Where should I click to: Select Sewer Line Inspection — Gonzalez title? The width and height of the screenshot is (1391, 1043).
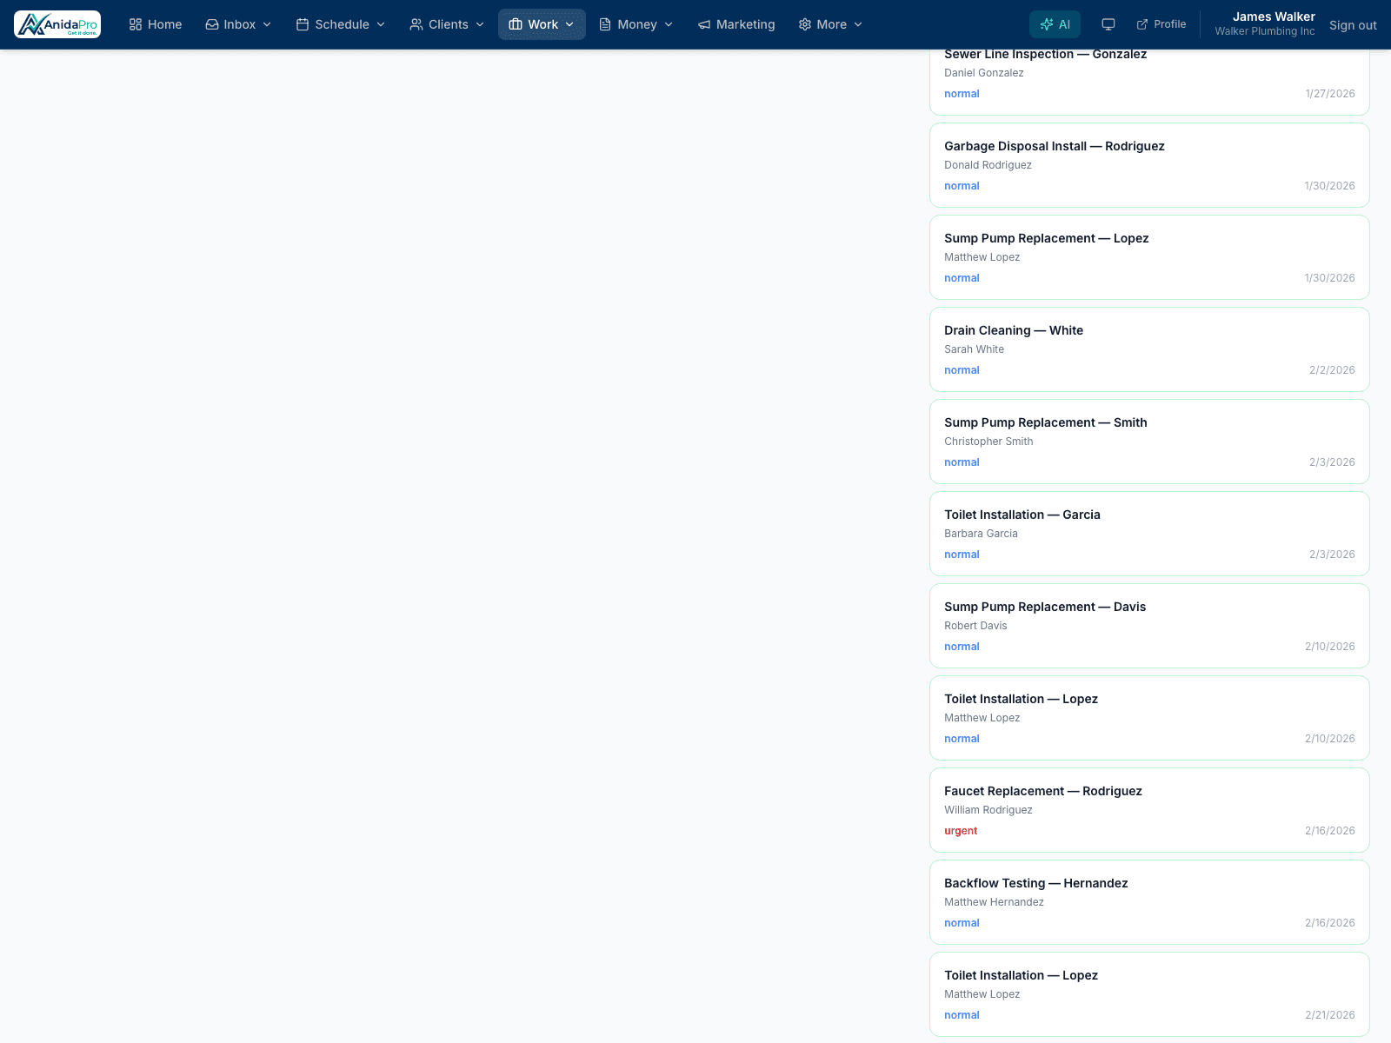point(1046,55)
